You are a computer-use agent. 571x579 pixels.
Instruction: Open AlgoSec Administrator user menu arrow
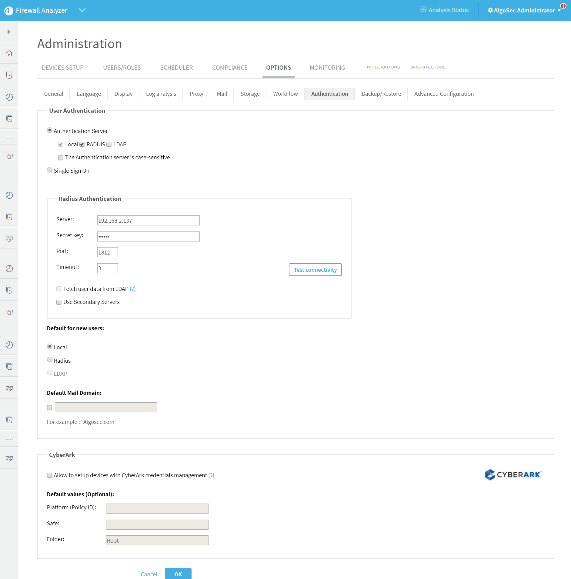point(559,11)
